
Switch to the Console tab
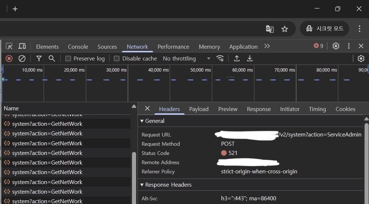pos(78,46)
